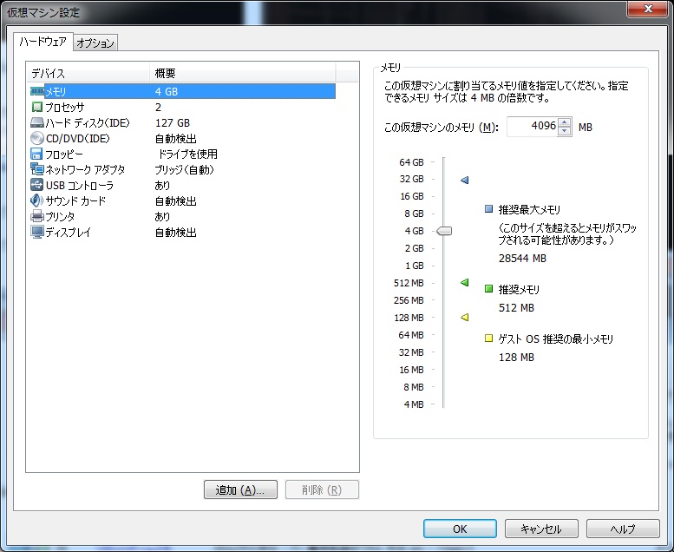Click the 8 MB slider scale label
674x552 pixels.
(414, 387)
